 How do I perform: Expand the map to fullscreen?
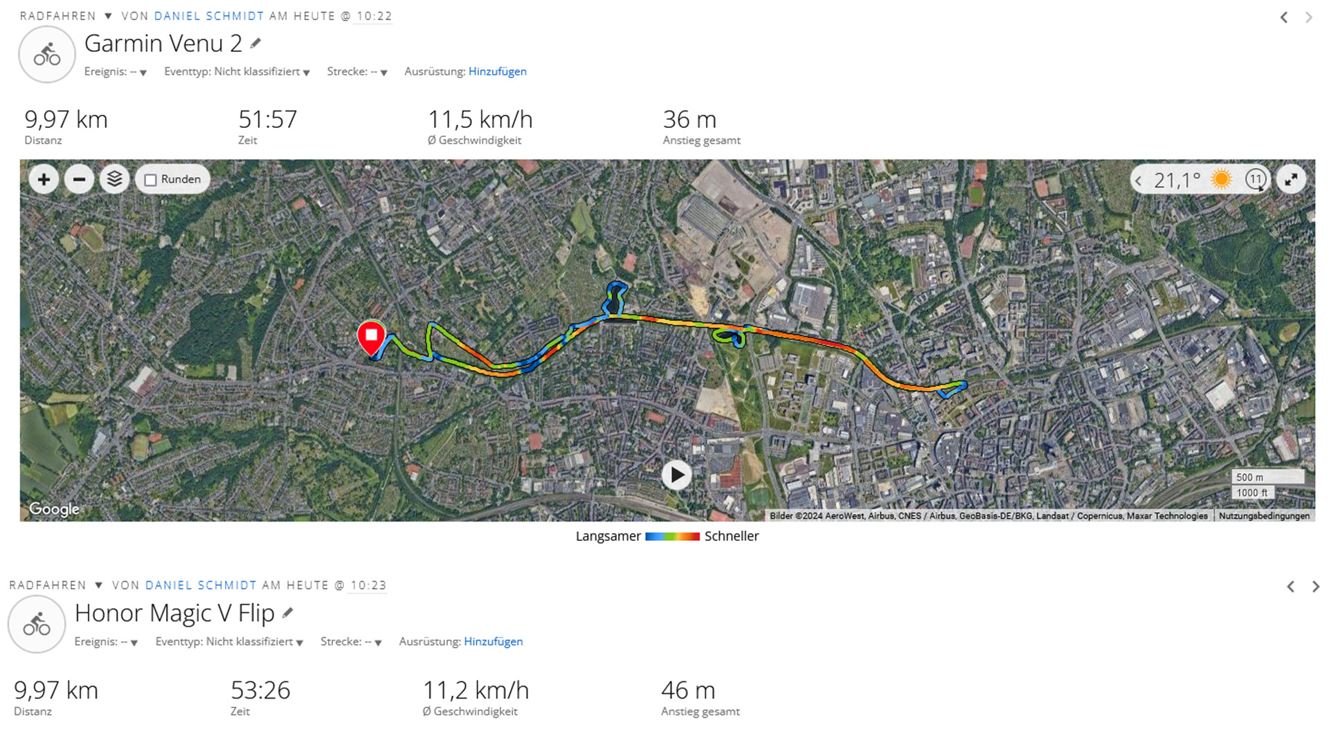[x=1291, y=180]
